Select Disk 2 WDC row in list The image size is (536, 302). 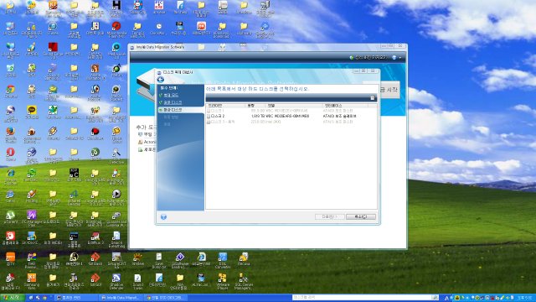click(291, 116)
